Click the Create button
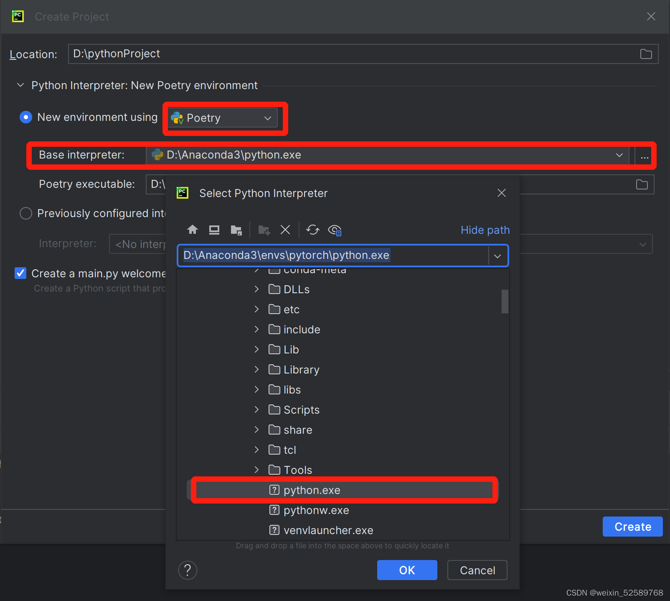The width and height of the screenshot is (670, 601). tap(632, 527)
